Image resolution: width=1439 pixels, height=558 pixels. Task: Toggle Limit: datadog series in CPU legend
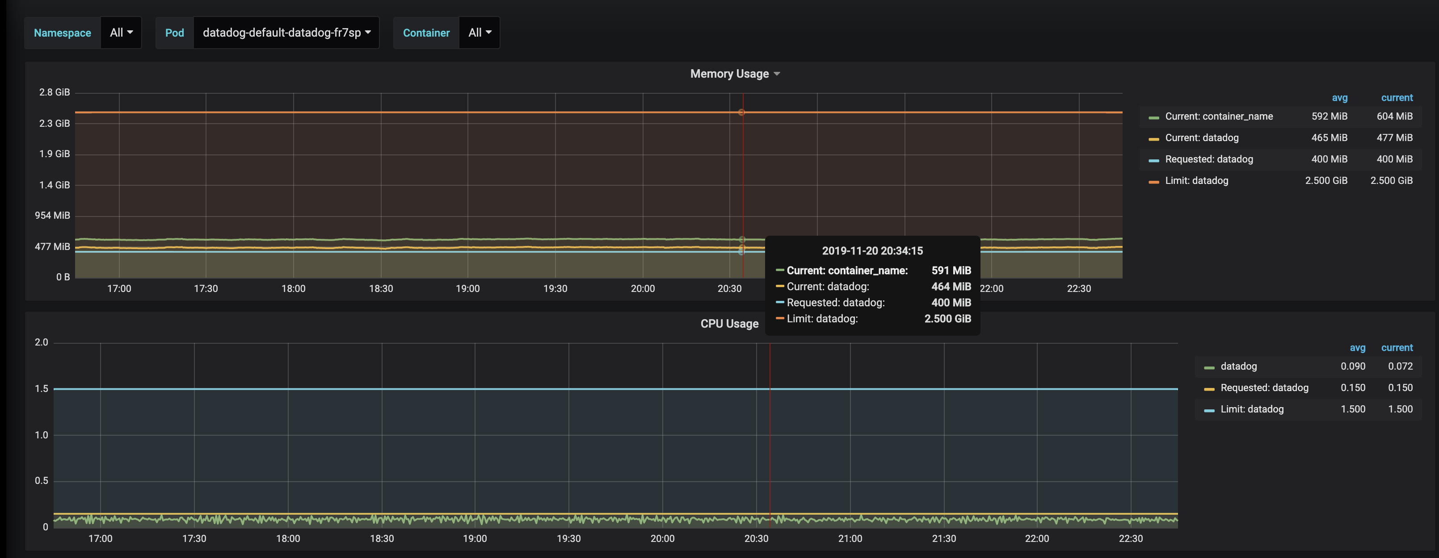[1252, 409]
